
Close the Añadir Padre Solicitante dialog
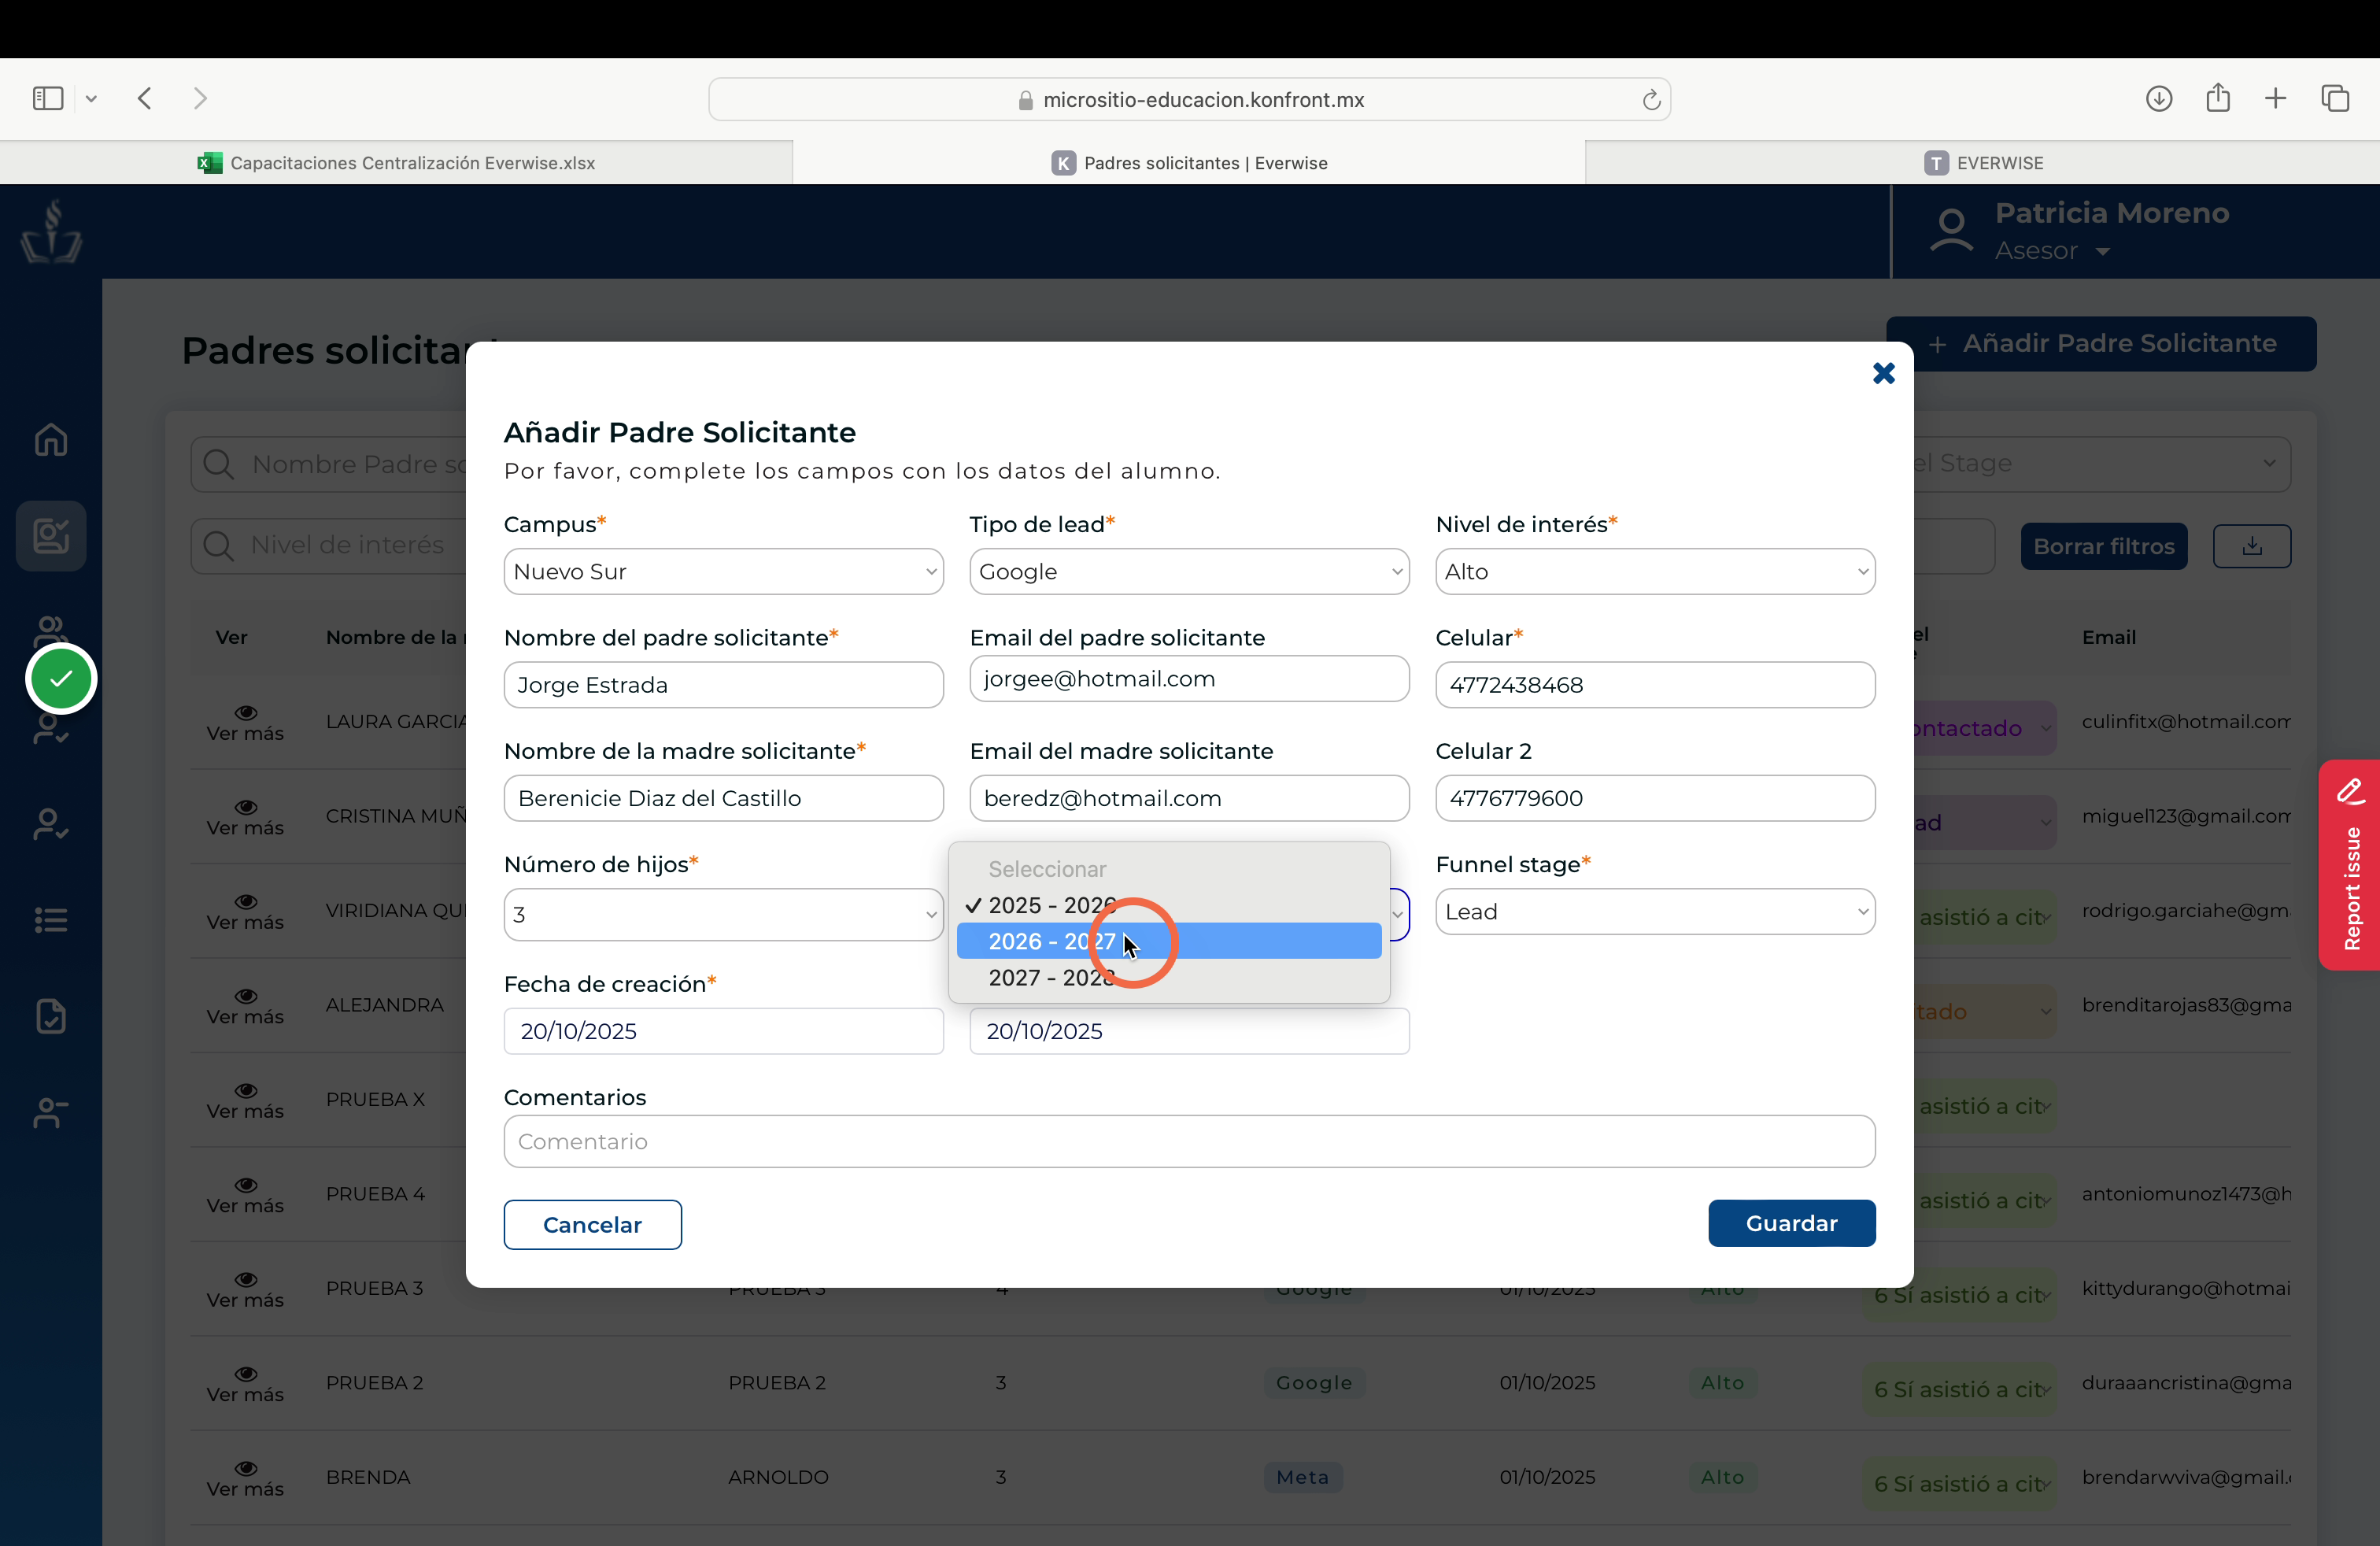pos(1883,373)
